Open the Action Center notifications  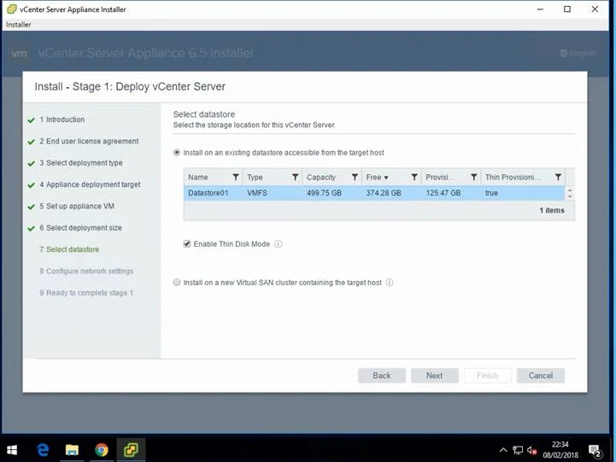[595, 451]
